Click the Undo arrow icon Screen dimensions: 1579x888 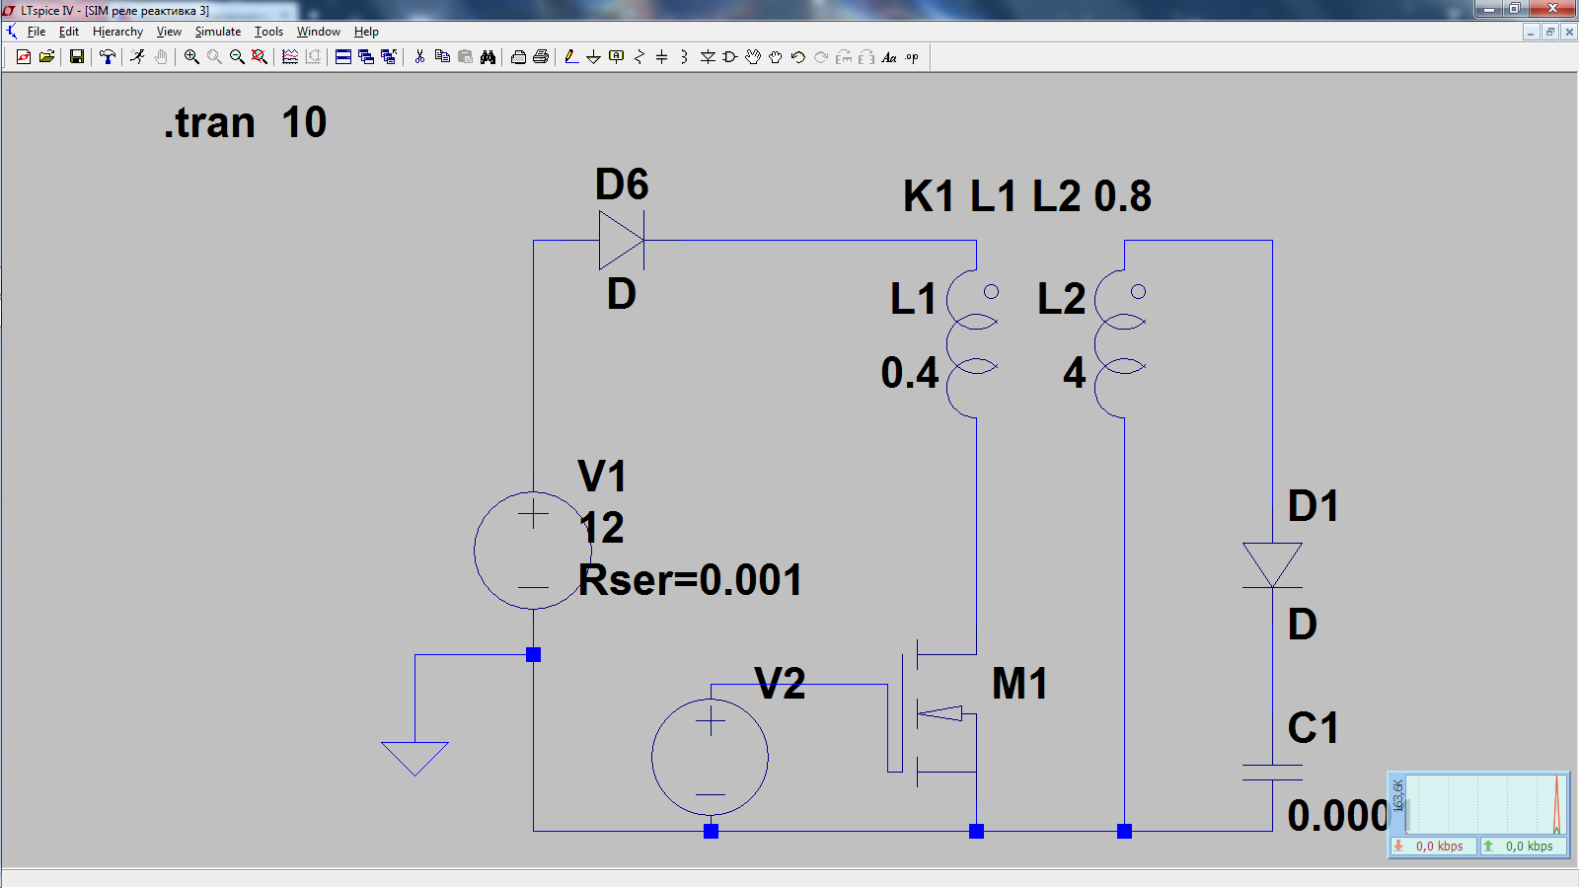(797, 57)
